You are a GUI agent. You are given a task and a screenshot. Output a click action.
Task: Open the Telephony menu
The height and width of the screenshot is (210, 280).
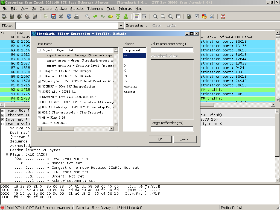click(x=95, y=8)
